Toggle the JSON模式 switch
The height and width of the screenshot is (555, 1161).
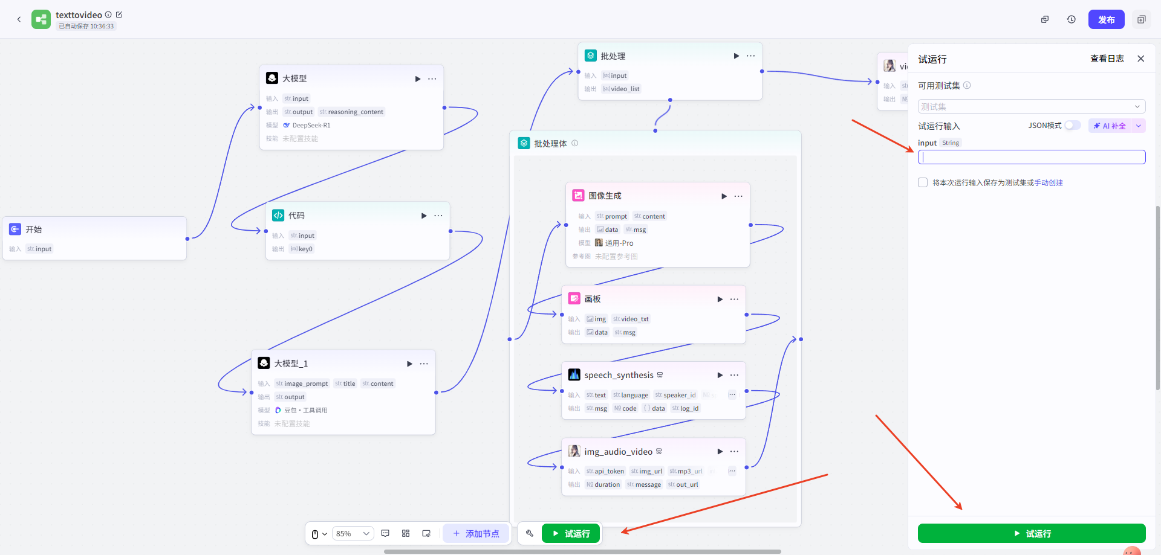(1072, 126)
